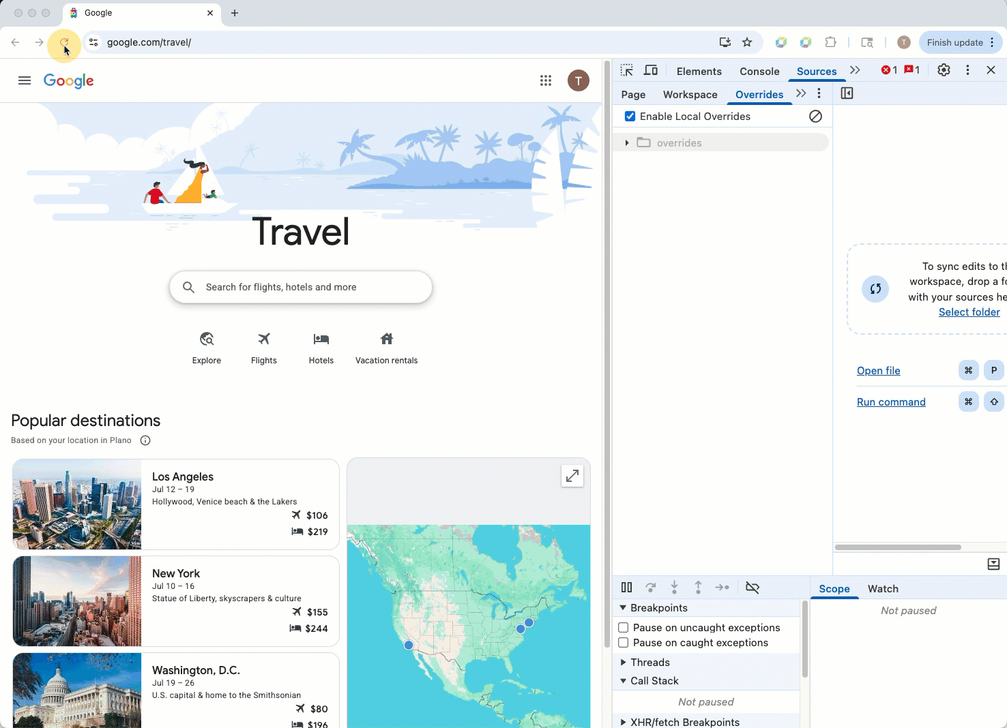This screenshot has height=728, width=1007.
Task: Click the DevTools error count badge
Action: [x=889, y=70]
